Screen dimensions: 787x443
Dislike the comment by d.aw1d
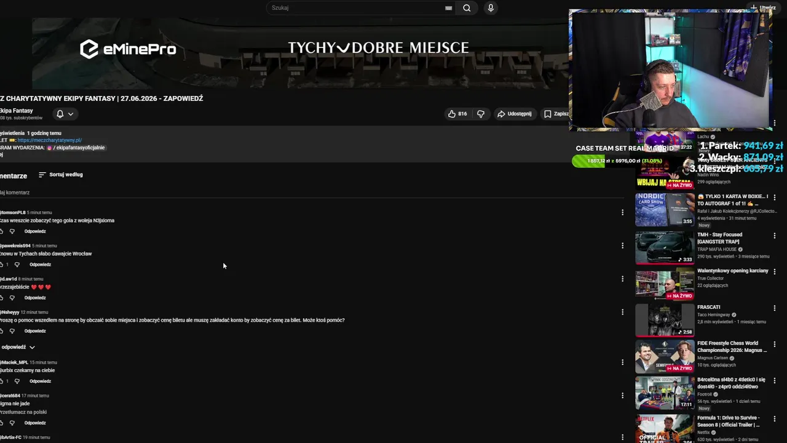(x=12, y=298)
